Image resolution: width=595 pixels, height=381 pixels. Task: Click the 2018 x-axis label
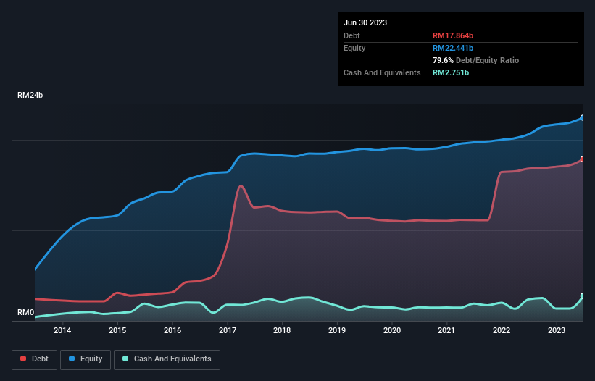pos(282,330)
